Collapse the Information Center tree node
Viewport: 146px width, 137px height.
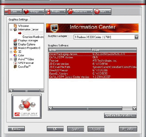click(11, 30)
